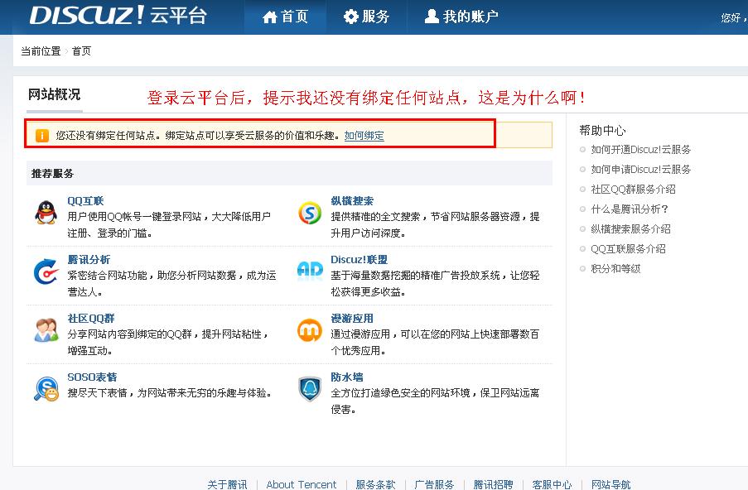Click the 腾讯招聘 footer link
Viewport: 748px width, 490px height.
[x=493, y=484]
